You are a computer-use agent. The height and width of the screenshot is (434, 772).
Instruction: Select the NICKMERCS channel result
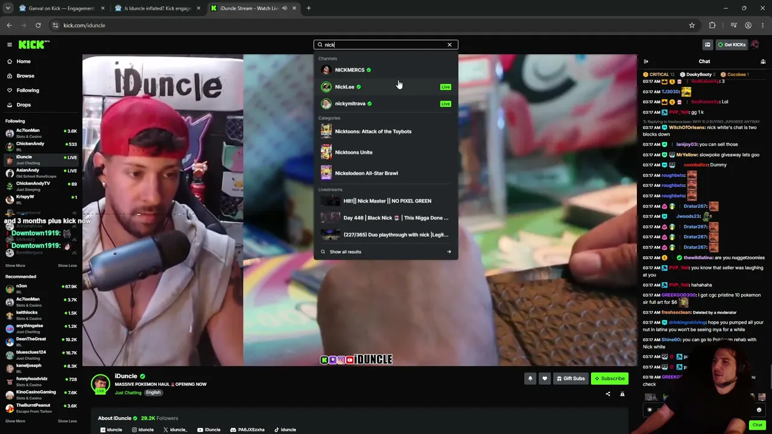click(x=386, y=70)
